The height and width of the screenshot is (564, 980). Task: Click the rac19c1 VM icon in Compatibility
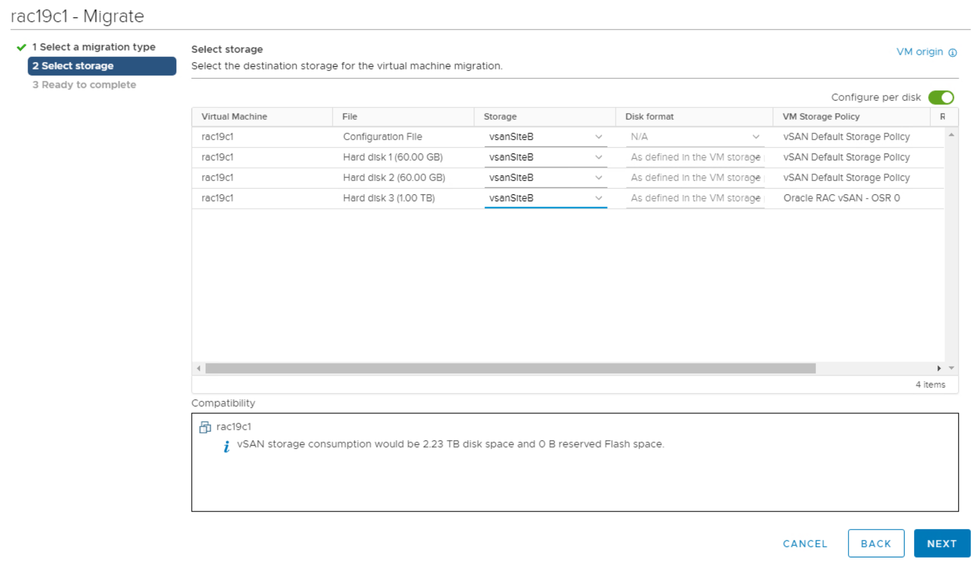click(x=205, y=427)
